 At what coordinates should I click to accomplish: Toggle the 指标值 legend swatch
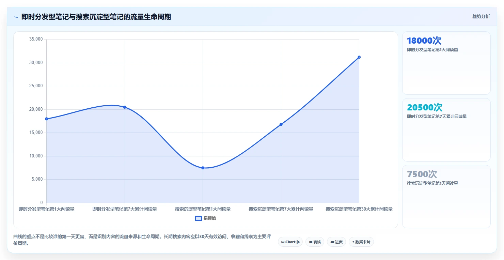pos(199,218)
